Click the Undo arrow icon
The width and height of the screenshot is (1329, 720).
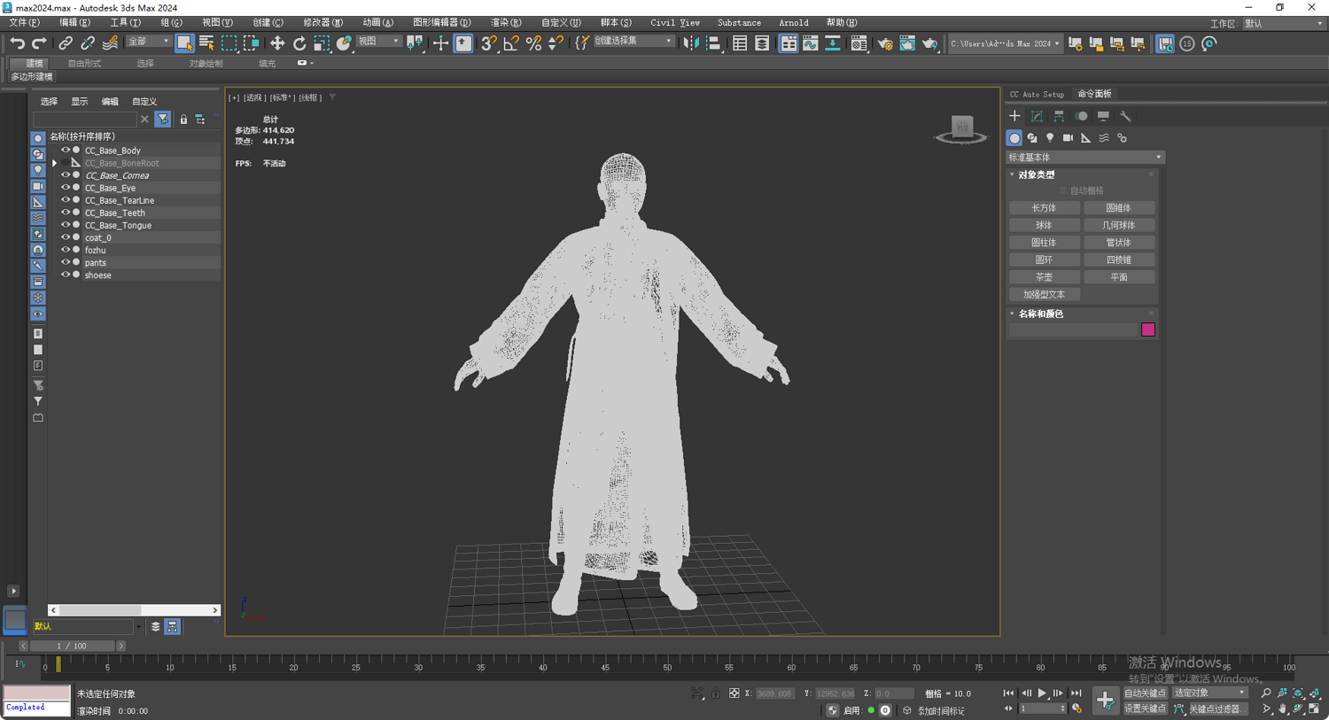click(17, 43)
